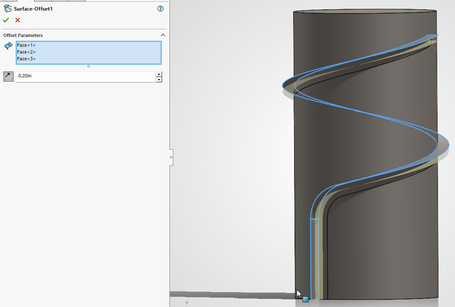
Task: Click the offset distance input field
Action: point(85,77)
